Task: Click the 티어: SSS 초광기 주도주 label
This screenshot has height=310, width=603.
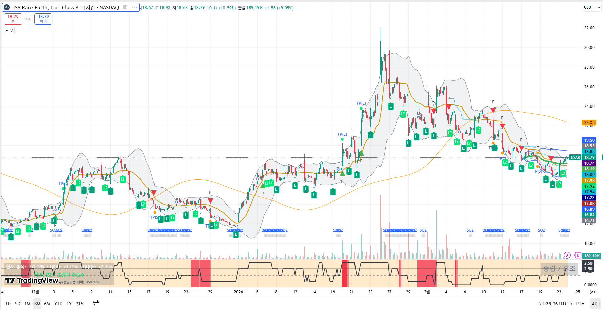Action: pyautogui.click(x=59, y=275)
